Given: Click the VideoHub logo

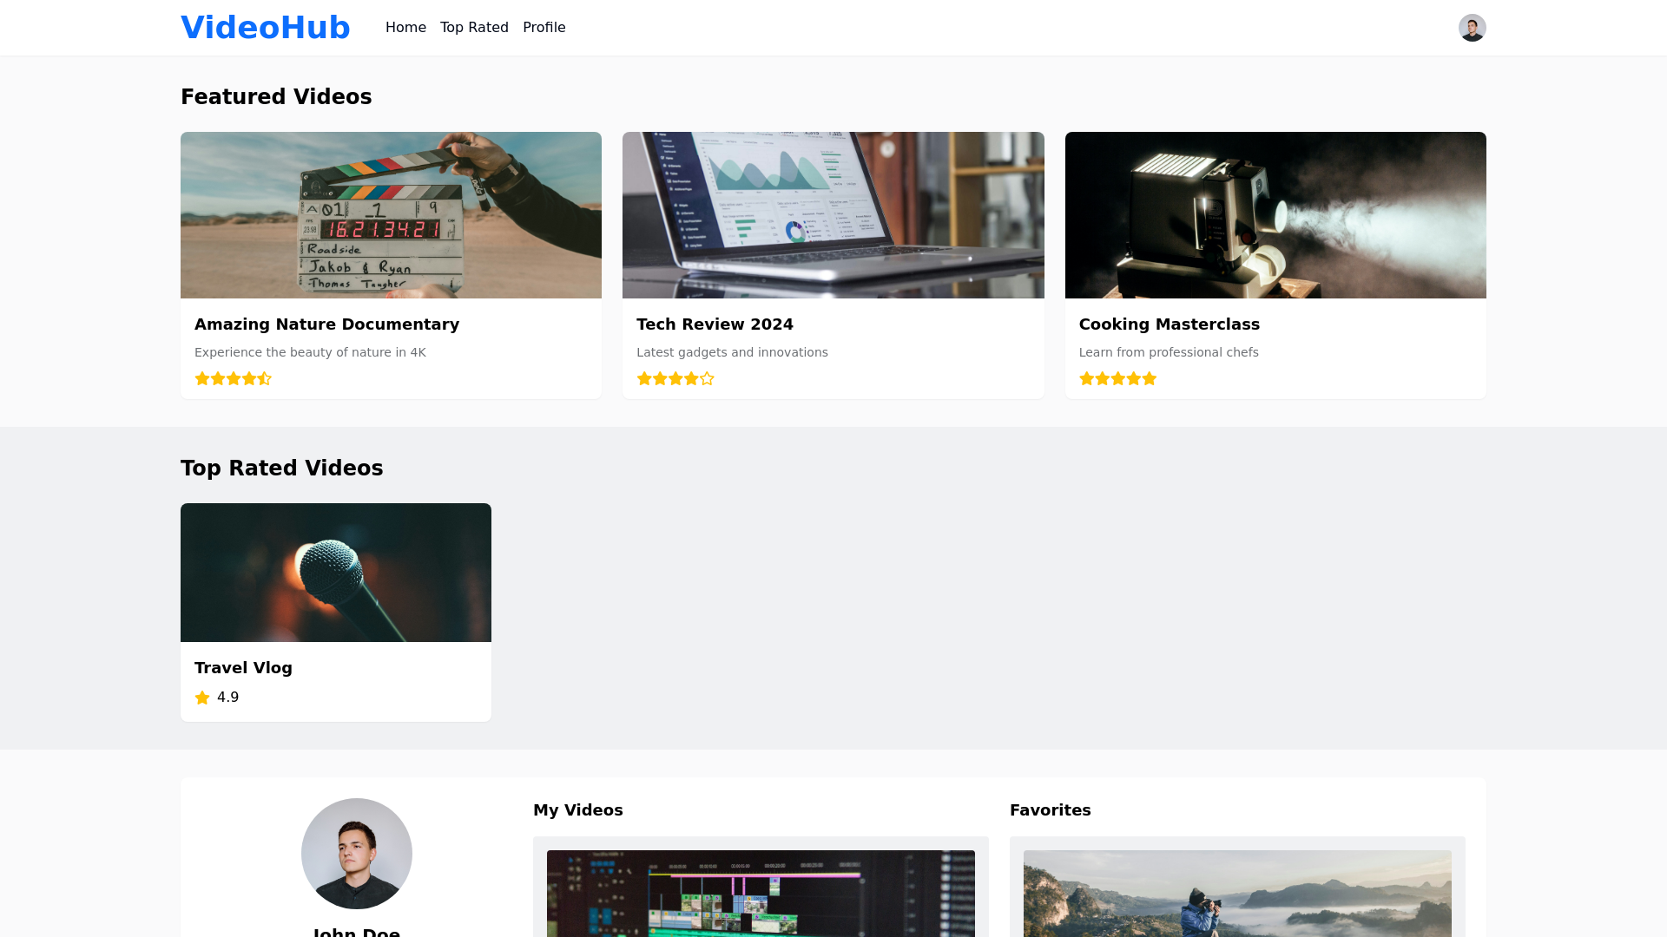Looking at the screenshot, I should [x=265, y=28].
